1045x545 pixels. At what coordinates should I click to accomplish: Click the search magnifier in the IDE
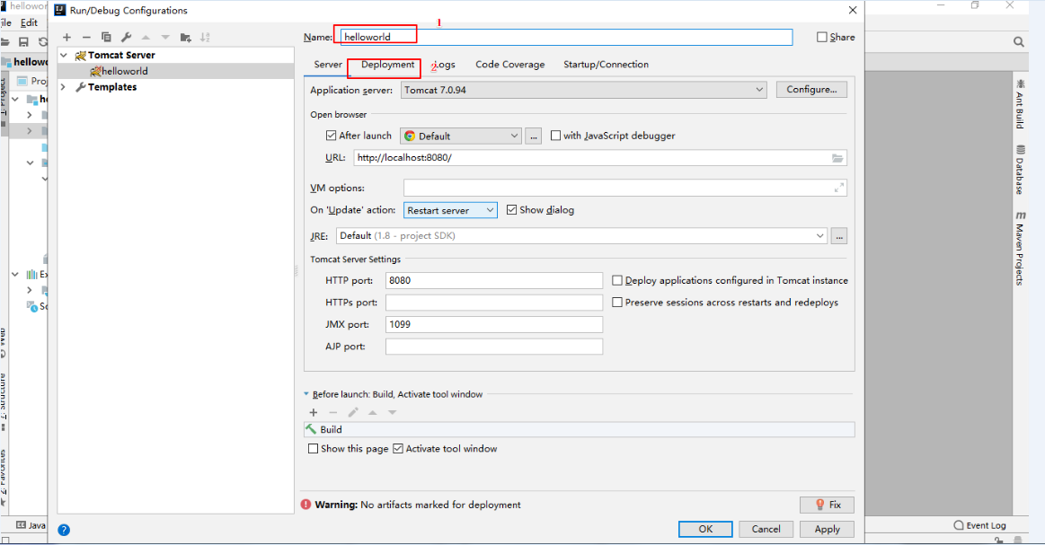[1019, 42]
